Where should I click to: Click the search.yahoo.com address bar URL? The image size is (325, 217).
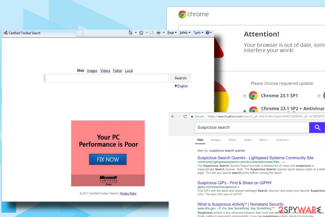[266, 116]
